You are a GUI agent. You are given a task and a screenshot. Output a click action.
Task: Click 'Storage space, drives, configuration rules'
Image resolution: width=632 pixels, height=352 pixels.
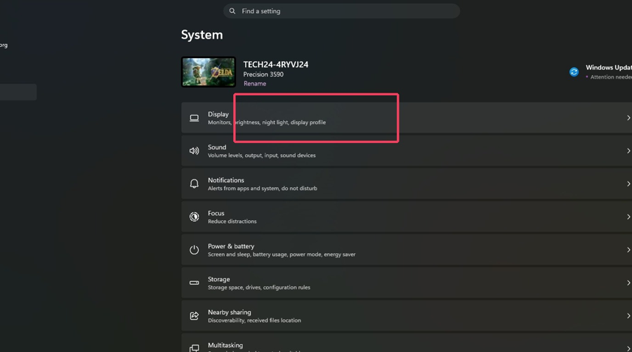(259, 287)
